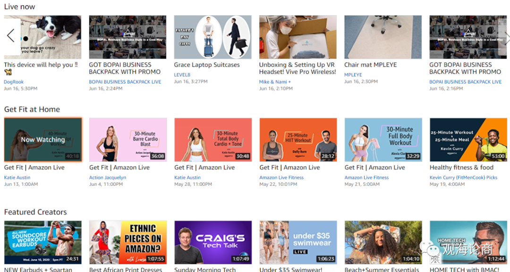Open Ethnic Pieces on Amazon video
The image size is (510, 272).
pyautogui.click(x=128, y=242)
